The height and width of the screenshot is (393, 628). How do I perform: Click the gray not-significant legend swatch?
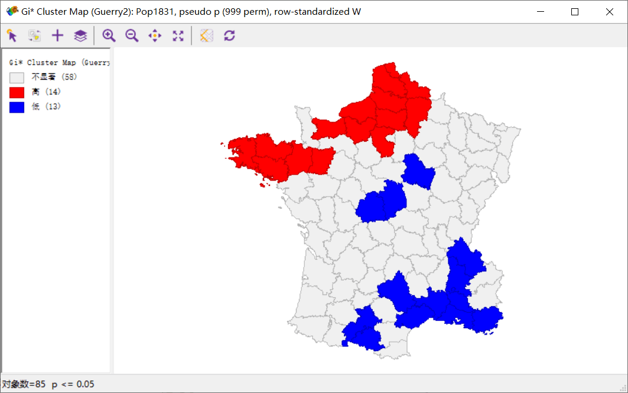click(17, 77)
